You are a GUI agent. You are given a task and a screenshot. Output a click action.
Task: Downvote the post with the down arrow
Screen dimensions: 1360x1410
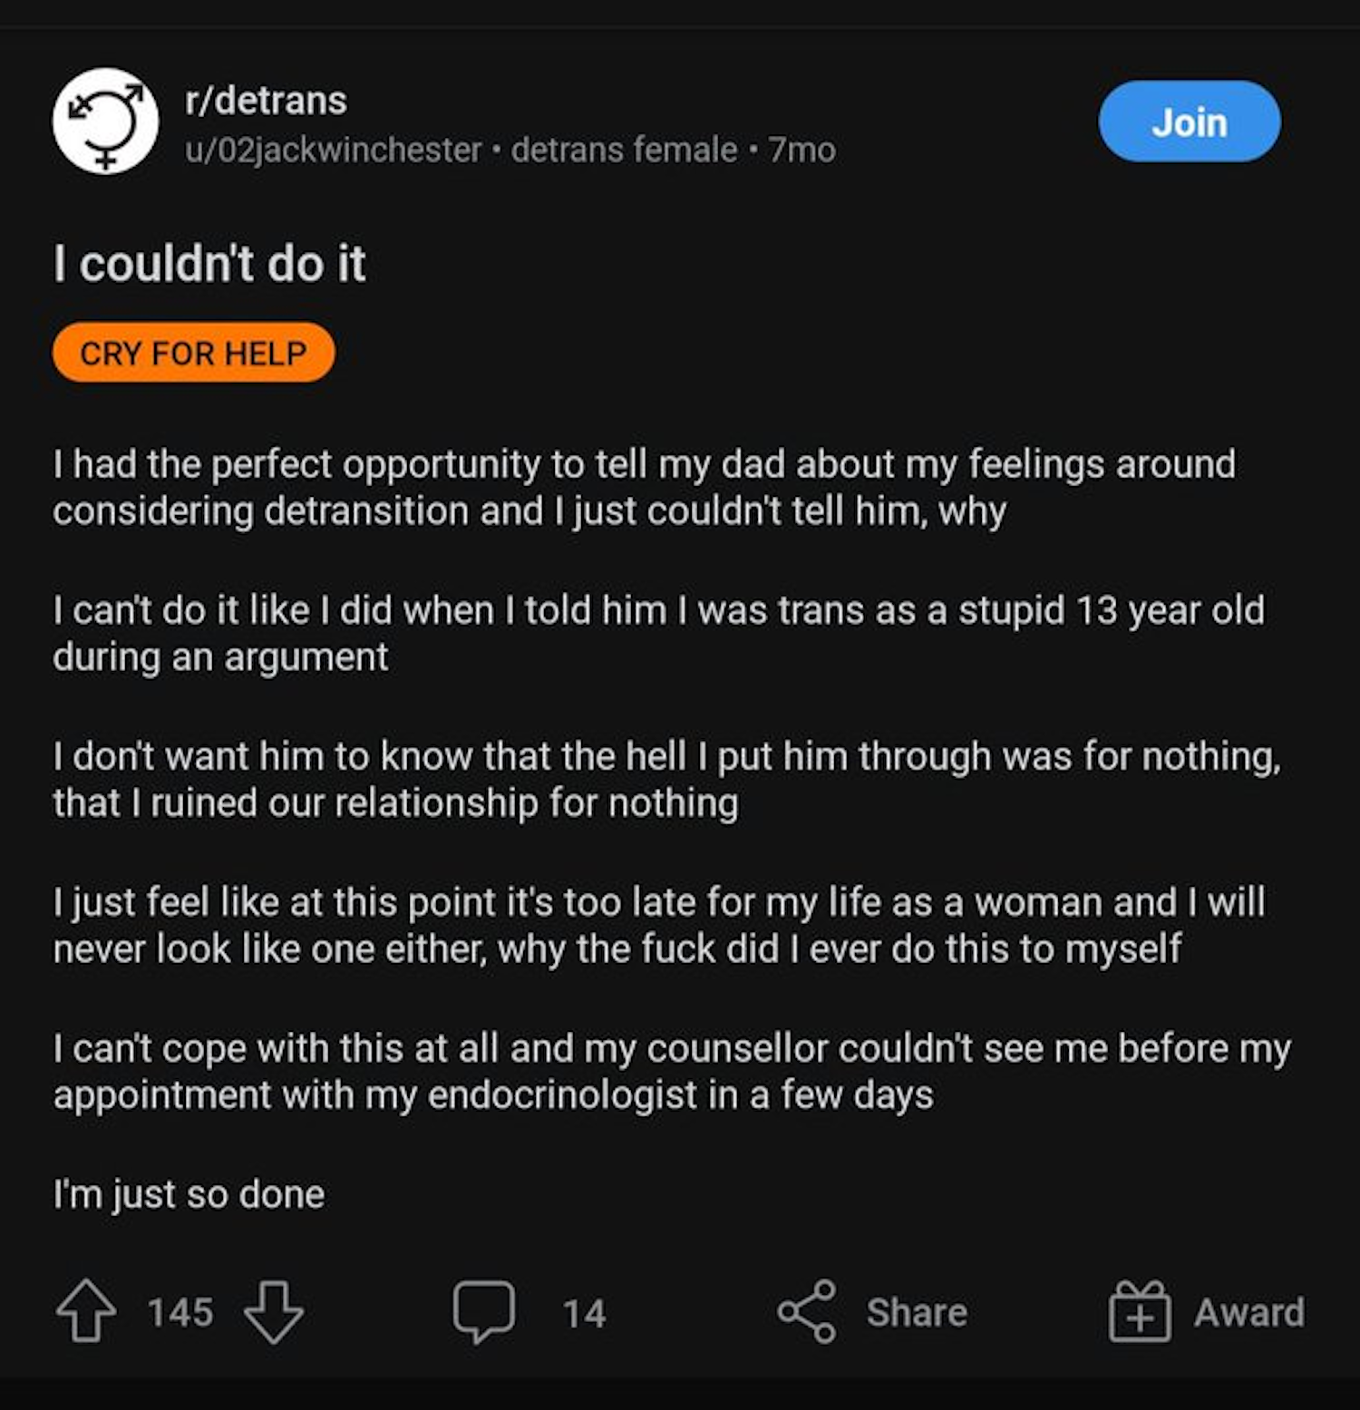(273, 1311)
